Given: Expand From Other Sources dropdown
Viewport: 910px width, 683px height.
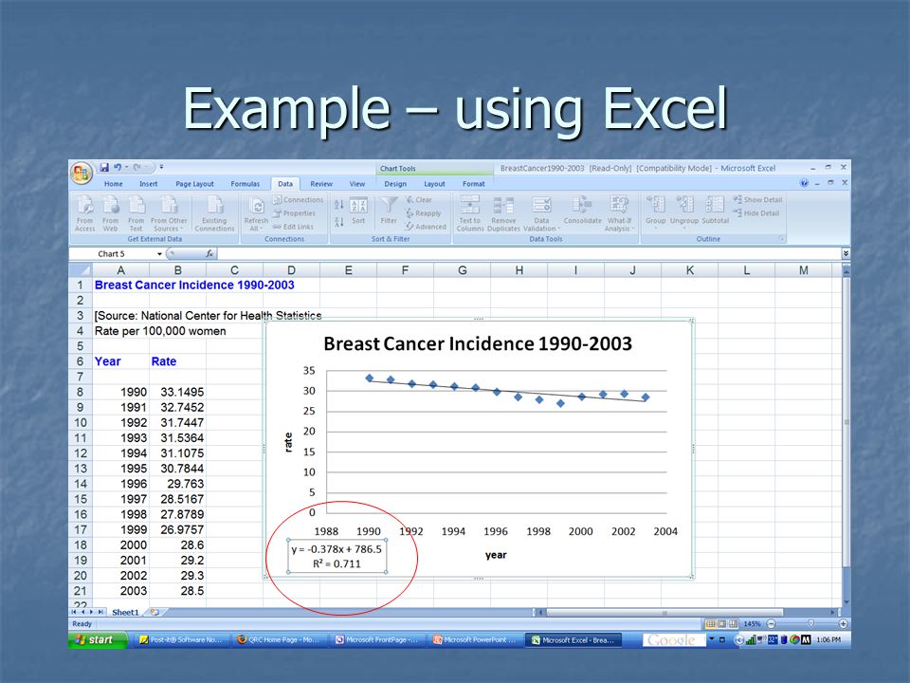Looking at the screenshot, I should click(169, 213).
